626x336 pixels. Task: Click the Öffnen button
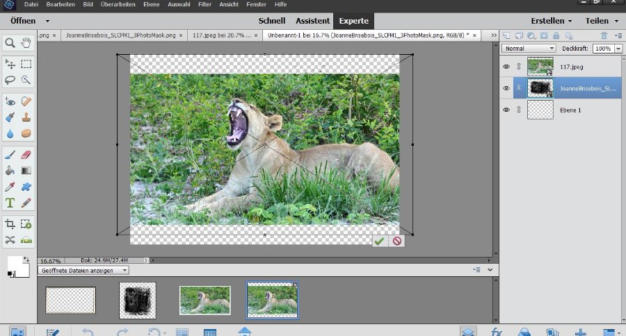(x=23, y=21)
